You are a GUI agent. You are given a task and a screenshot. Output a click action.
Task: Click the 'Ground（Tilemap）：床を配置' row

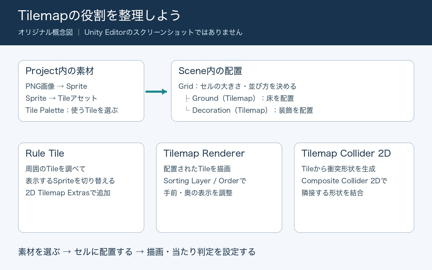pyautogui.click(x=240, y=98)
